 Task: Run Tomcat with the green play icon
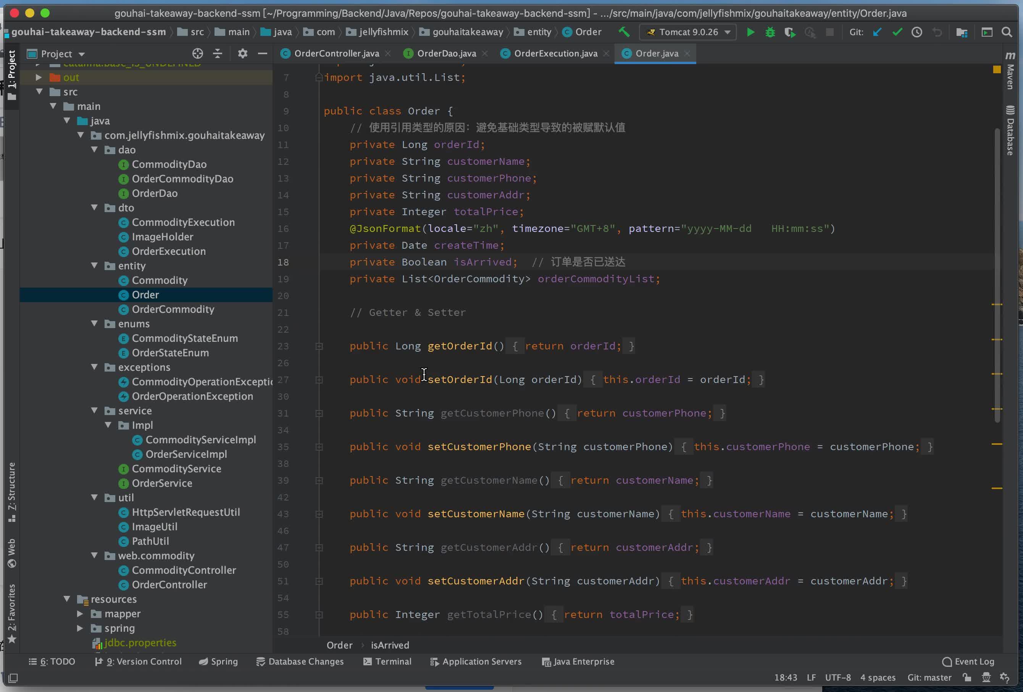click(x=750, y=32)
